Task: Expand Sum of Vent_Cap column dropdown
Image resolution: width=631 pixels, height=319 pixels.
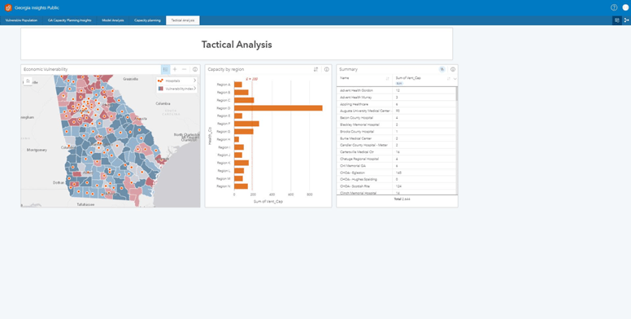Action: [x=455, y=79]
